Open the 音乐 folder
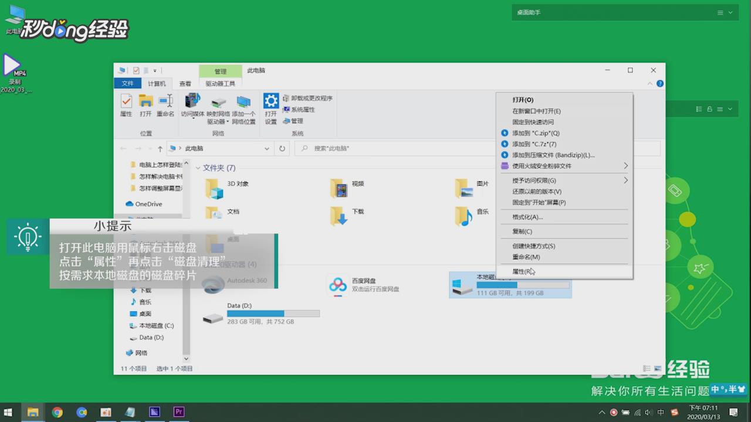This screenshot has width=751, height=422. click(472, 216)
